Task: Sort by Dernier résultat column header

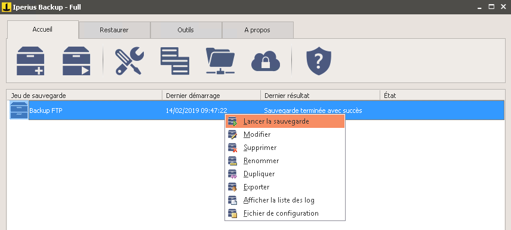Action: [x=321, y=96]
